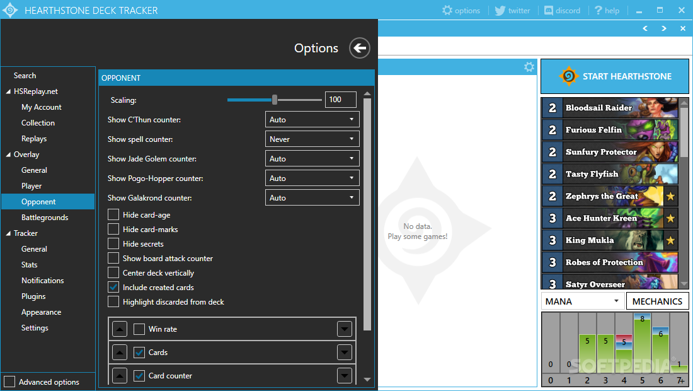Uncheck the Card counter checkbox
693x391 pixels.
click(139, 375)
